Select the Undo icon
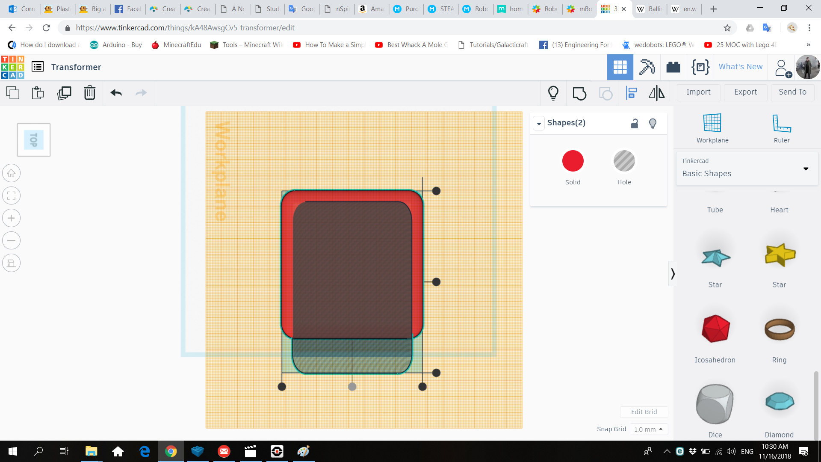The width and height of the screenshot is (821, 462). click(116, 92)
